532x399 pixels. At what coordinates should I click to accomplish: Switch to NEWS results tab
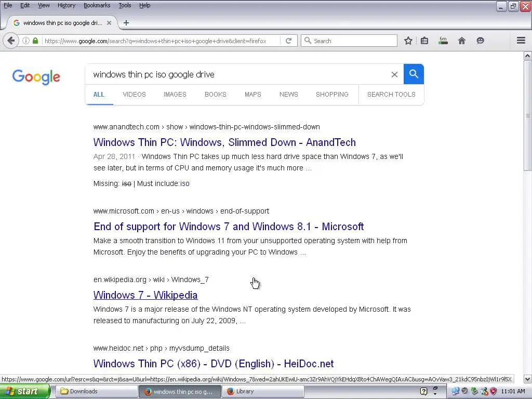tap(289, 95)
